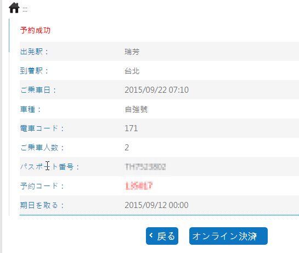Click the blurred passport number value
The image size is (299, 253).
pos(145,167)
